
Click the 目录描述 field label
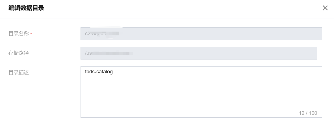tap(19, 73)
